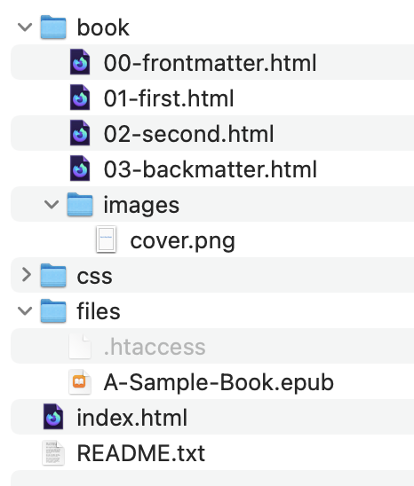
Task: Click the 03-backmatter.html file icon
Action: click(x=80, y=169)
